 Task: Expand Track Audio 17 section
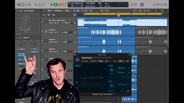17,38
